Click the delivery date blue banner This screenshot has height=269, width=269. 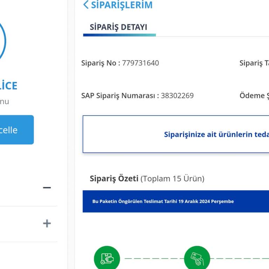176,201
